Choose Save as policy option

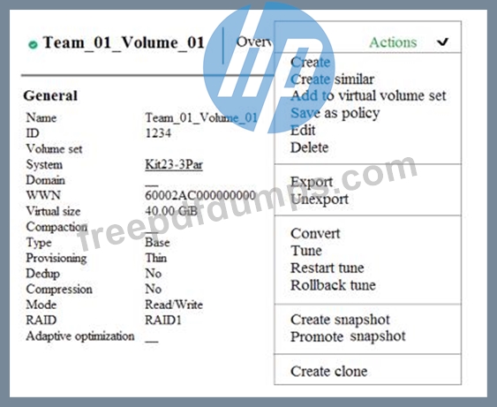pyautogui.click(x=335, y=113)
